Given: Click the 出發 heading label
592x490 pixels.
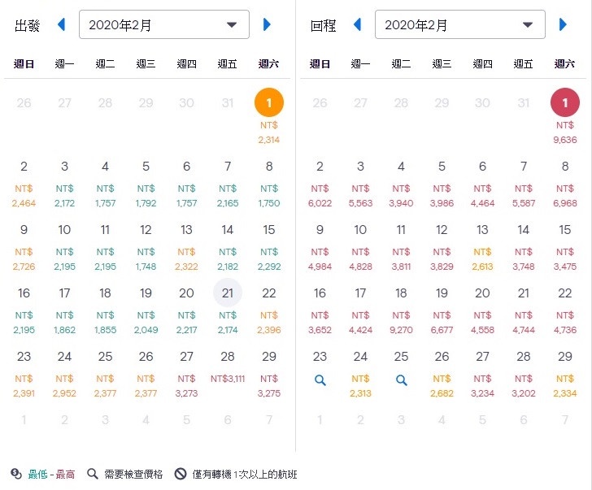Looking at the screenshot, I should click(x=27, y=25).
